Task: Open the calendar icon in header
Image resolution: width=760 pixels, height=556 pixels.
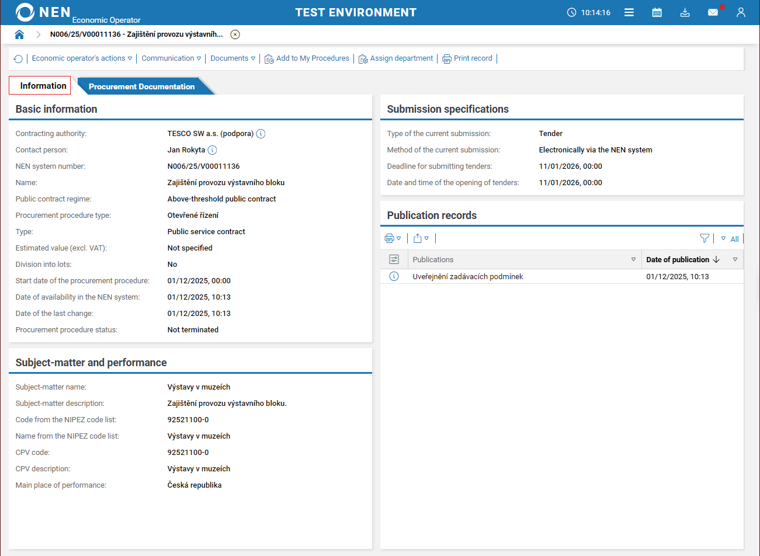Action: (x=657, y=12)
